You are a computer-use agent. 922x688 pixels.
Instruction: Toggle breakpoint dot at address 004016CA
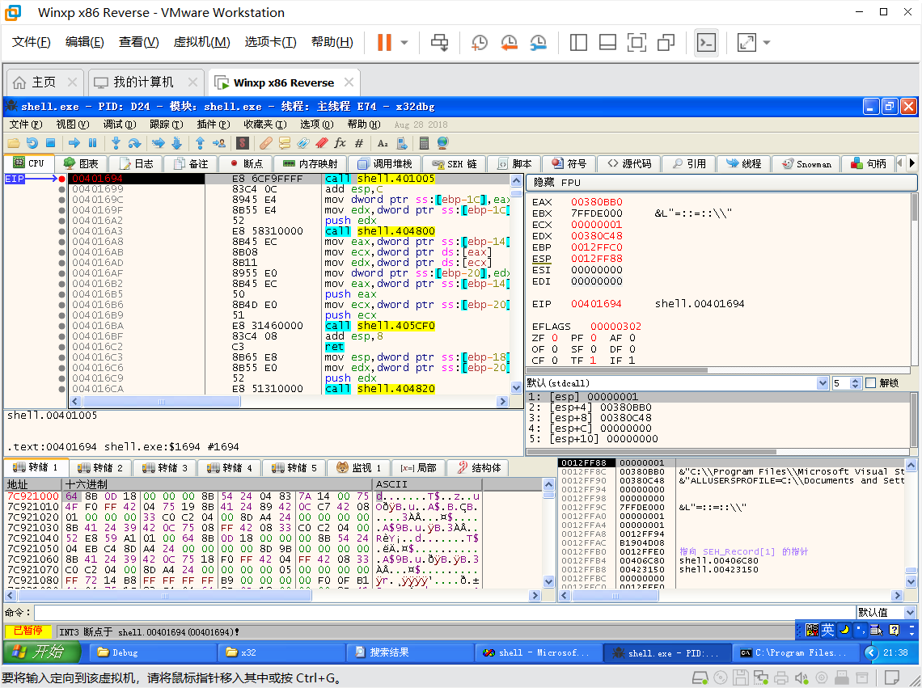[x=61, y=389]
